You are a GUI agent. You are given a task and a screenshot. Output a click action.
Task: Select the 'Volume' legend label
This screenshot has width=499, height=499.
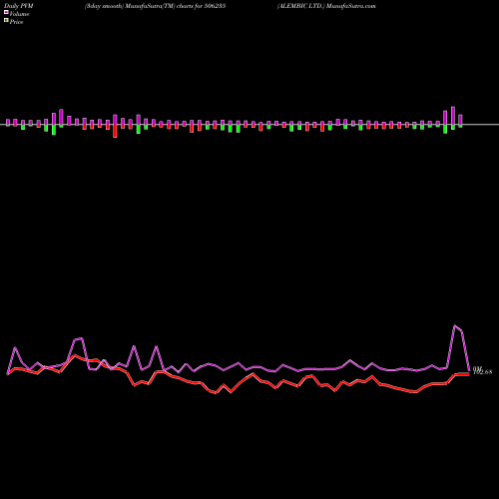[19, 14]
